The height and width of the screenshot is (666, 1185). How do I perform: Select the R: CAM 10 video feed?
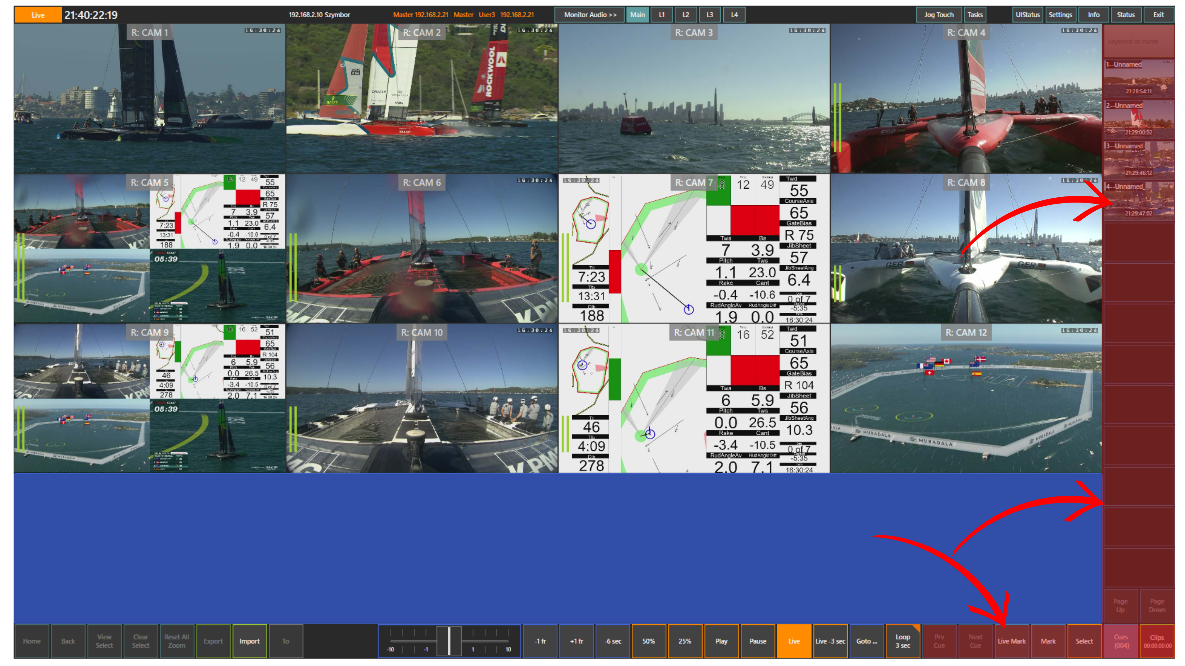pyautogui.click(x=422, y=398)
